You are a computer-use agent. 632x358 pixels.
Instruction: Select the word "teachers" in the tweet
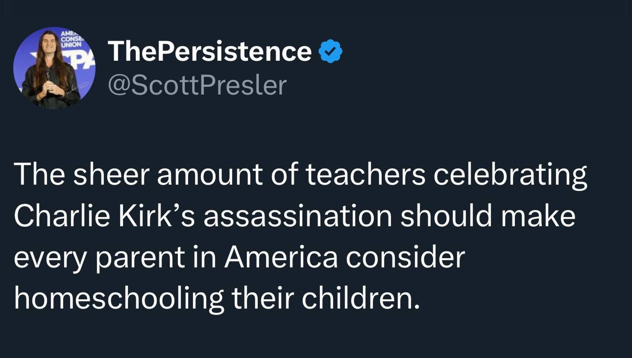tap(365, 175)
